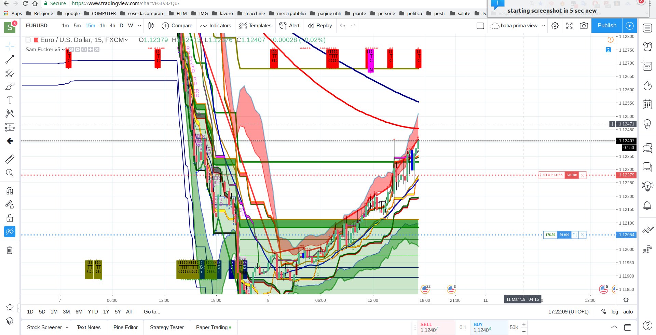Start bar Replay mode
This screenshot has width=656, height=335.
pyautogui.click(x=320, y=26)
